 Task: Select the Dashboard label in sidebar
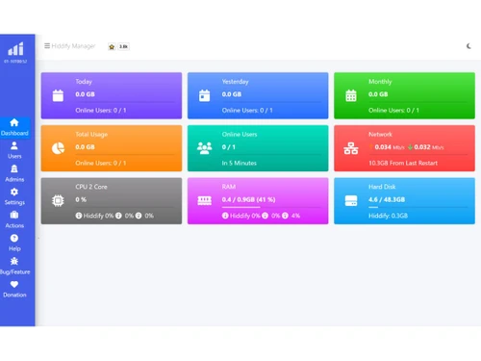(14, 133)
